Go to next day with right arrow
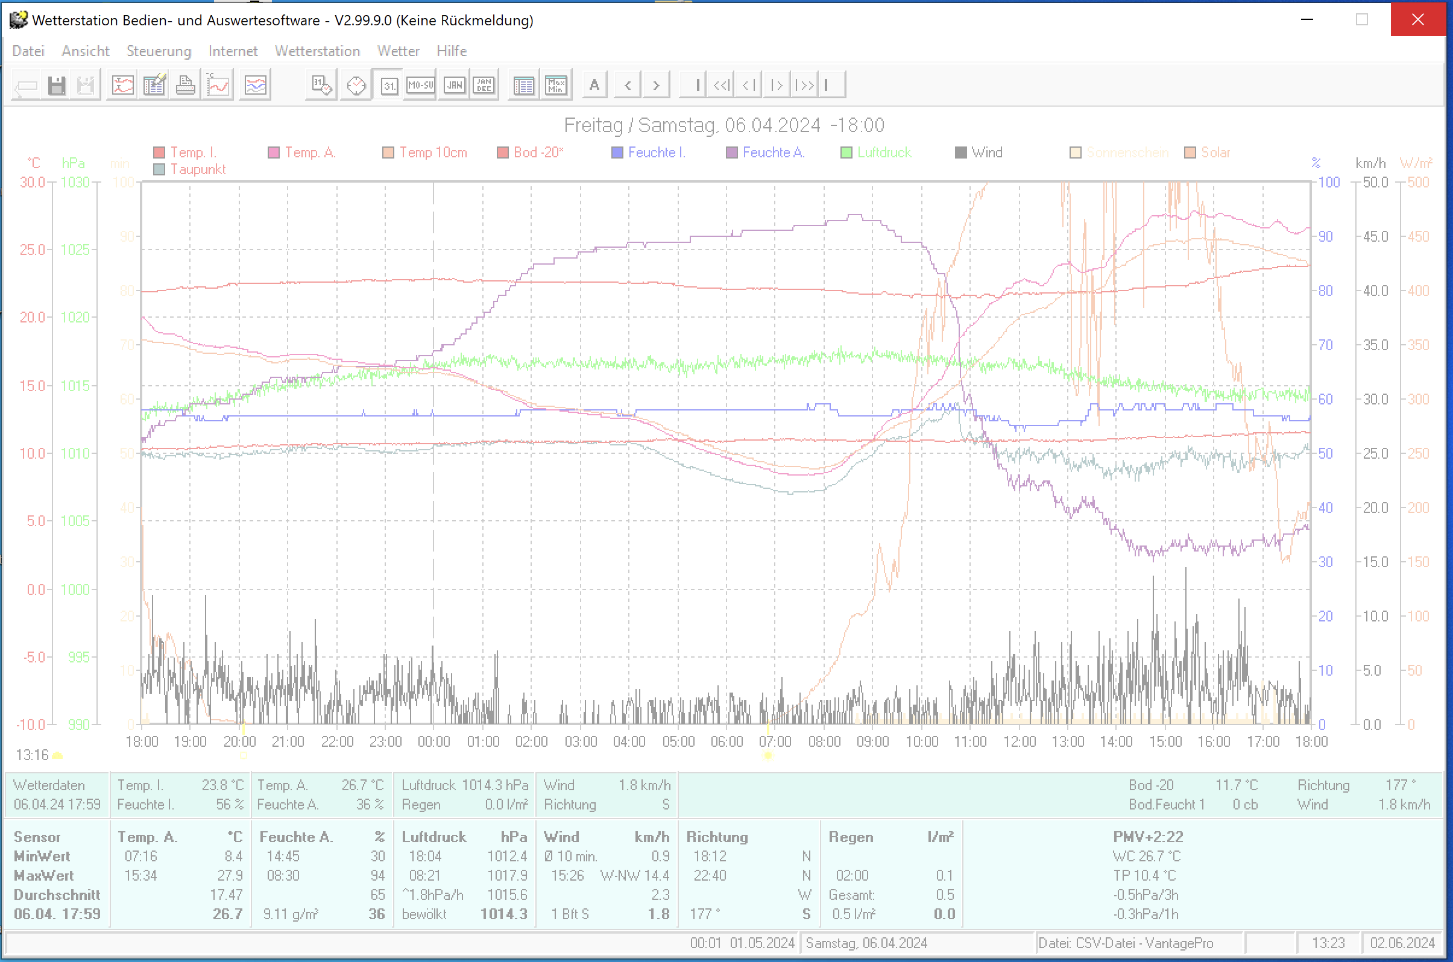 (x=656, y=85)
